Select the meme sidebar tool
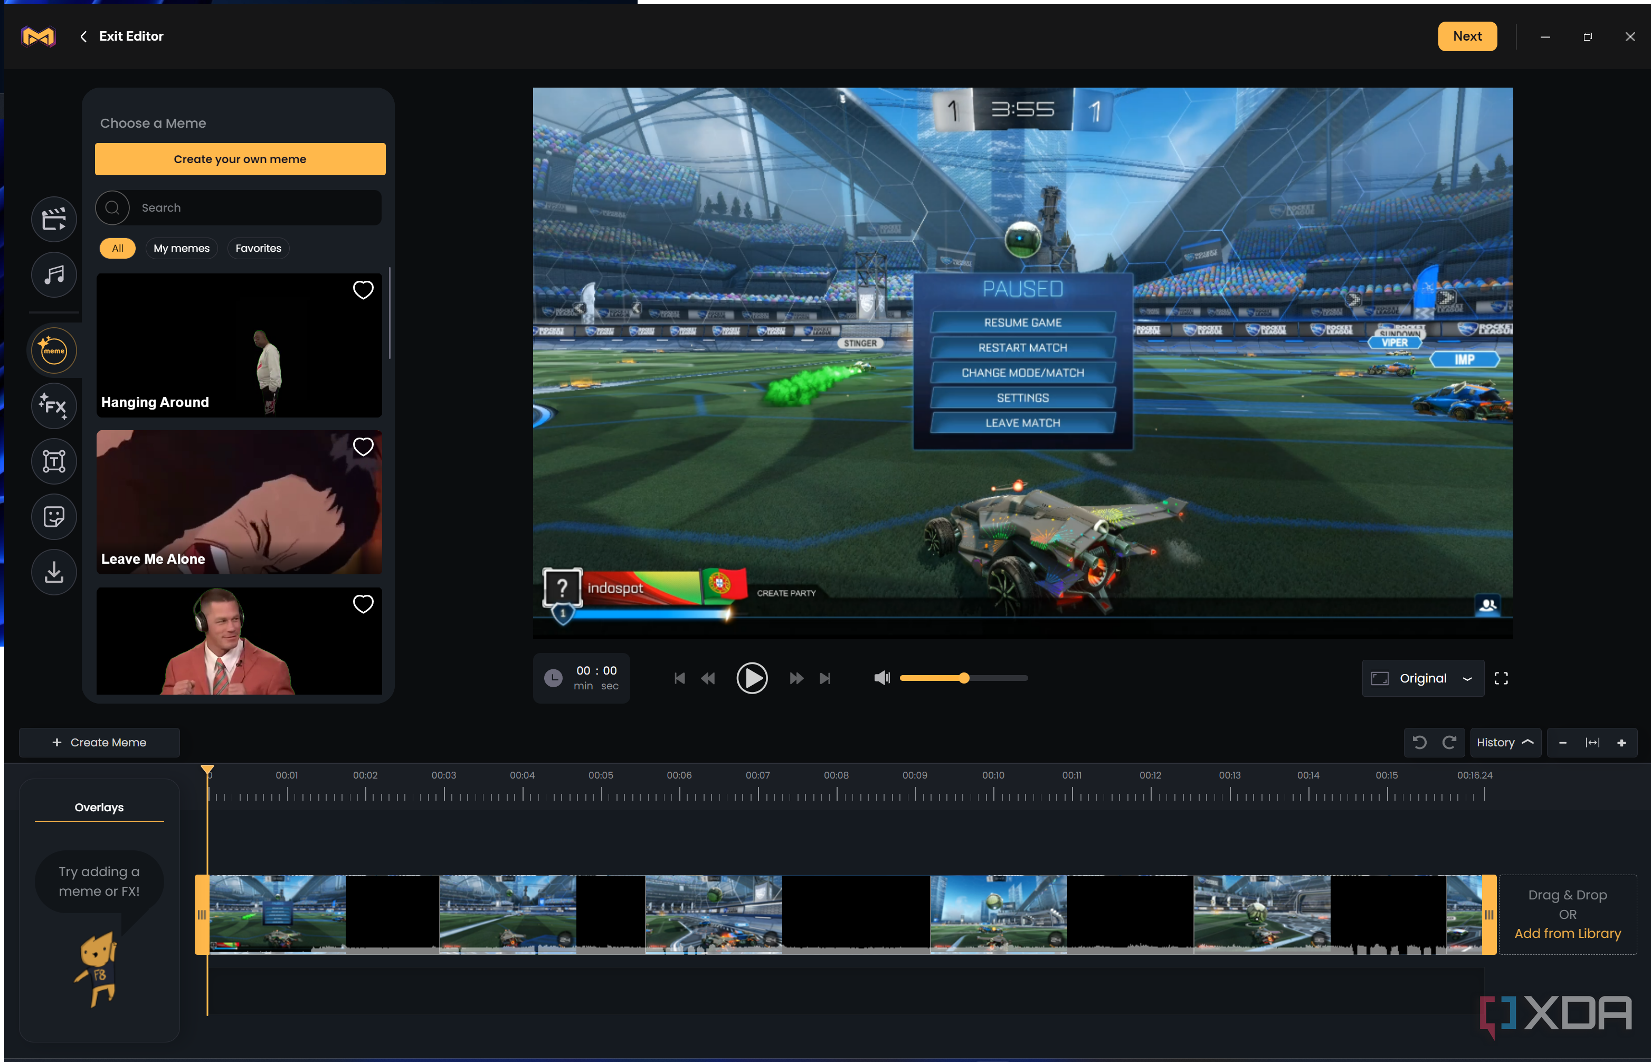Screen dimensions: 1651x1062 tap(54, 350)
